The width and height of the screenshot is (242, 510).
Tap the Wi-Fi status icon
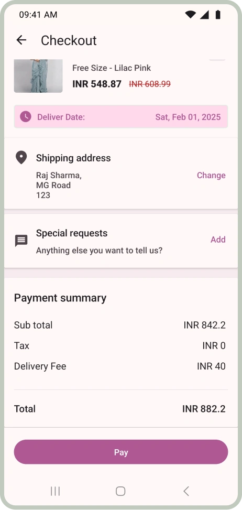pos(190,15)
